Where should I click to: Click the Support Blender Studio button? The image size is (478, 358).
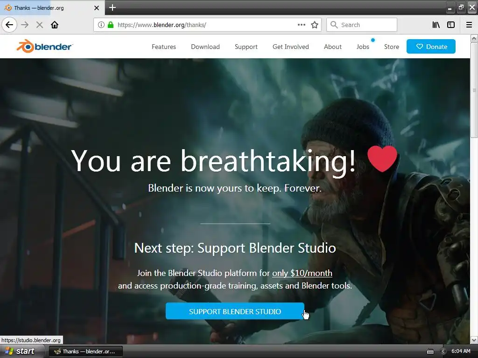[235, 311]
